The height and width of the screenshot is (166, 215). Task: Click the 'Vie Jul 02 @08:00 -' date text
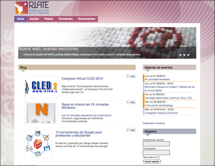coord(155,94)
